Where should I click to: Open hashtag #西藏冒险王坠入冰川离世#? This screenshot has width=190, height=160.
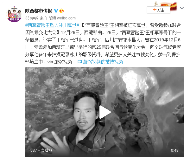tap(52, 25)
